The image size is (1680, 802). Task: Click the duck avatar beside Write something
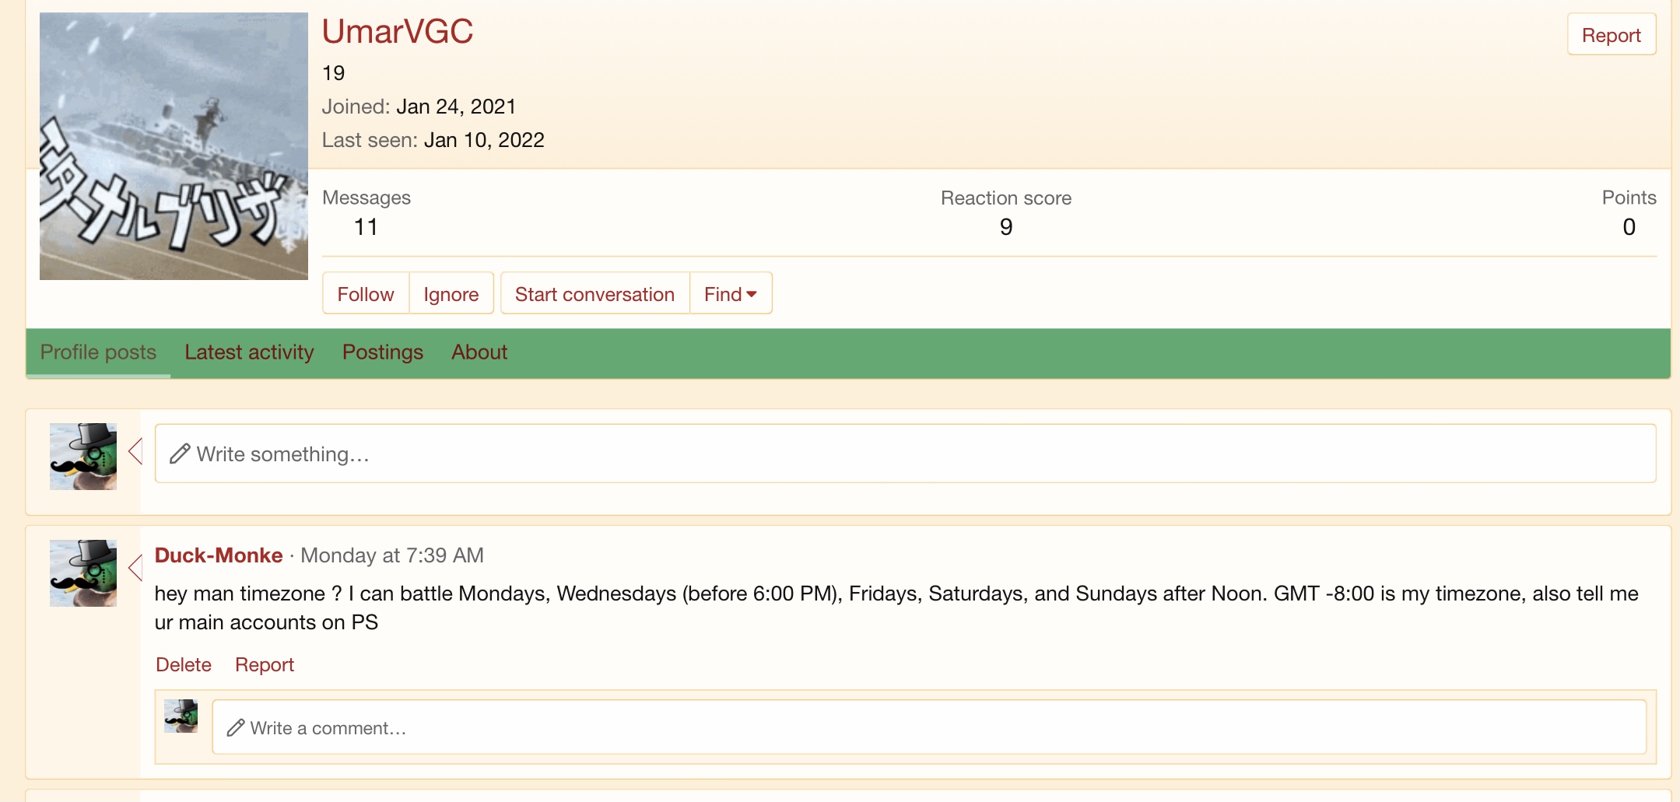click(83, 457)
